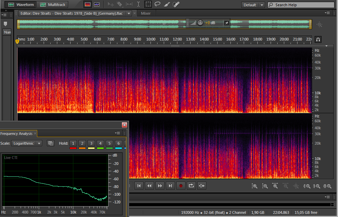Toggle Hold 5 in Frequency Analysis
Viewport: 338px width, 217px height.
click(109, 143)
